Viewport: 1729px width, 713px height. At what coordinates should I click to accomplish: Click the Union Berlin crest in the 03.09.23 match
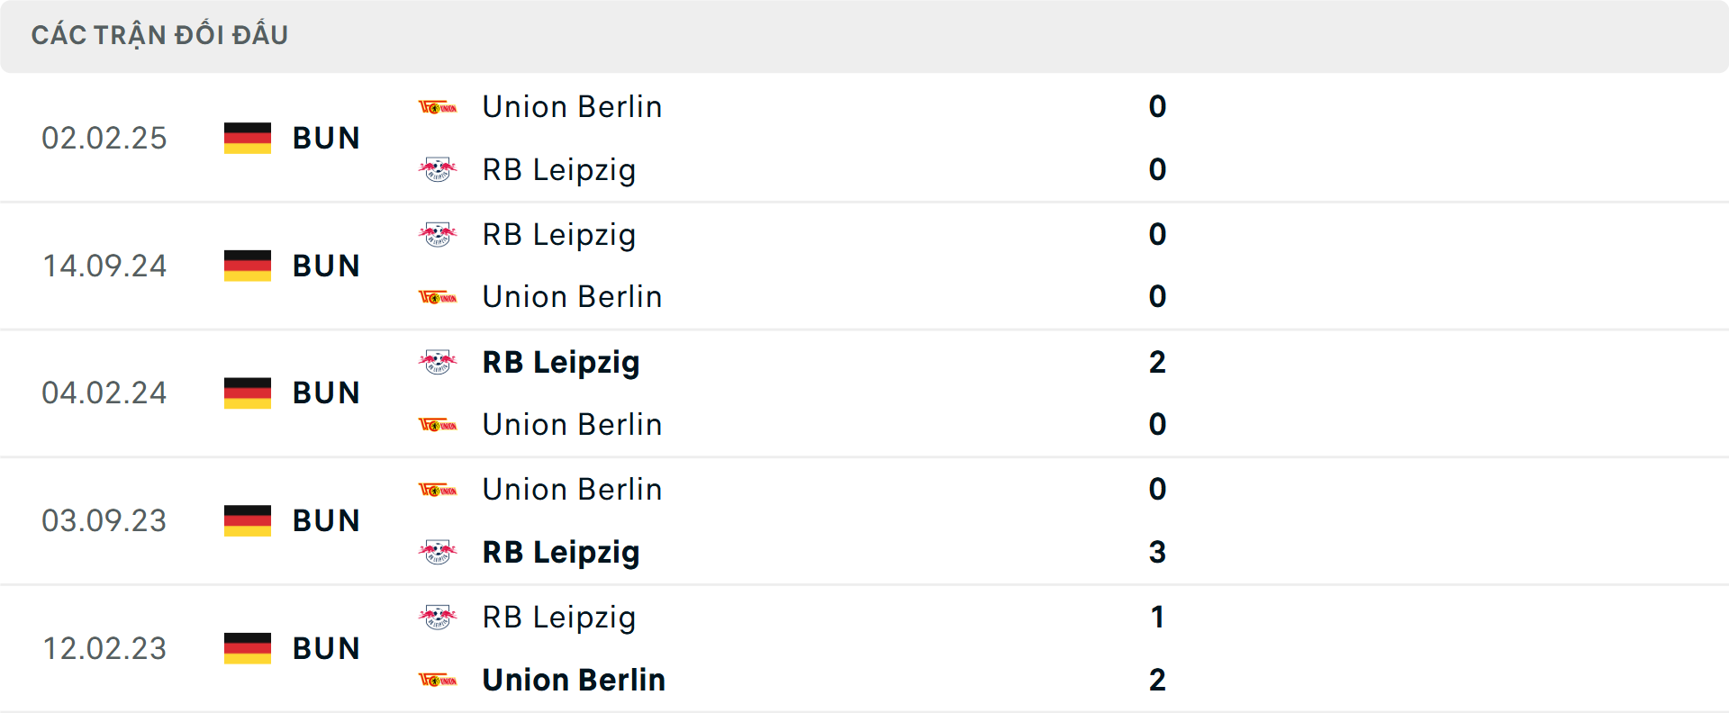(x=439, y=489)
